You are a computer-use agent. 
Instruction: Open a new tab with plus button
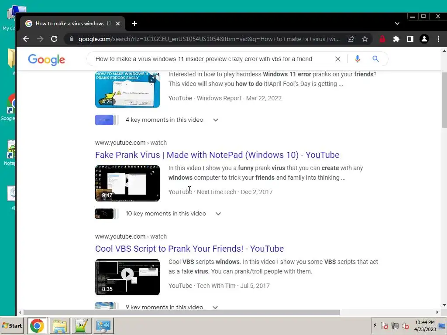coord(134,24)
